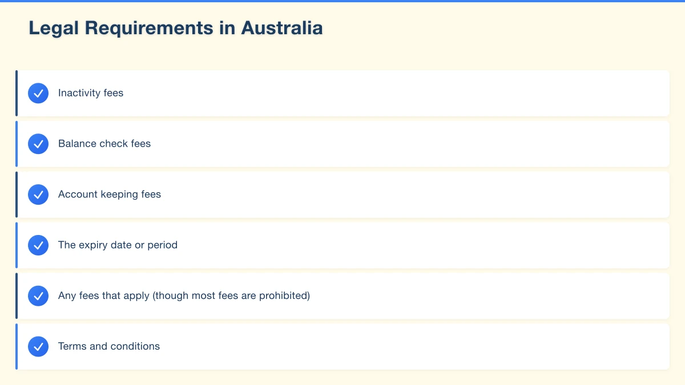Select the slide title Legal Requirements in Australia
The height and width of the screenshot is (385, 685).
(176, 28)
